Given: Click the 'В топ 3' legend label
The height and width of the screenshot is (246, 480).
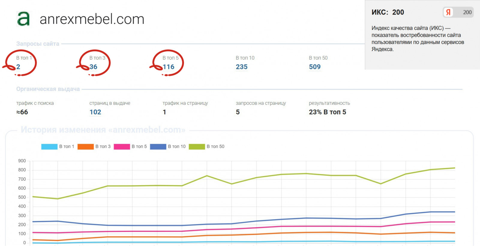Looking at the screenshot, I should pos(103,147).
